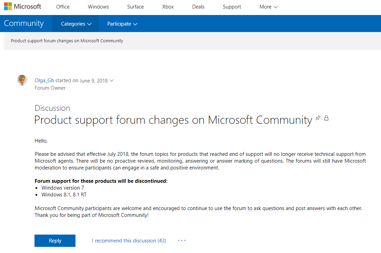
Task: Open the three-dots more options menu
Action: [182, 241]
